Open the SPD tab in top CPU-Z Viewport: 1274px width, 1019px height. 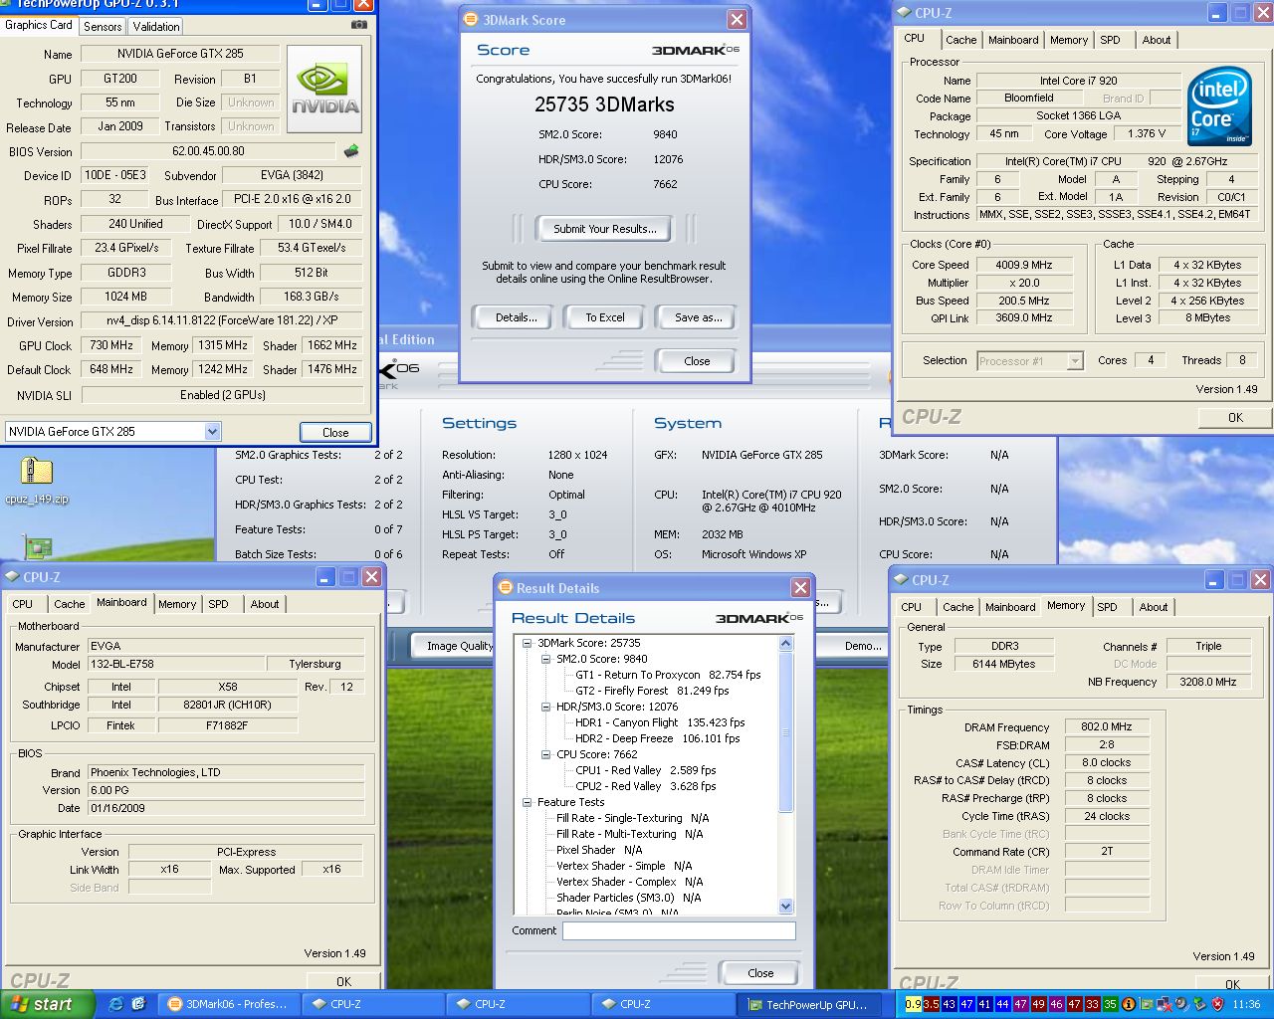[x=1110, y=40]
